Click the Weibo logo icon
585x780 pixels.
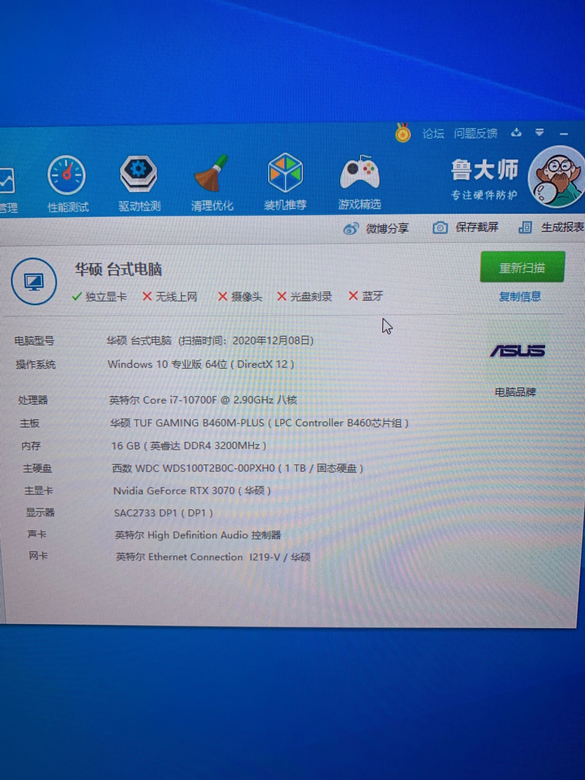click(x=351, y=229)
